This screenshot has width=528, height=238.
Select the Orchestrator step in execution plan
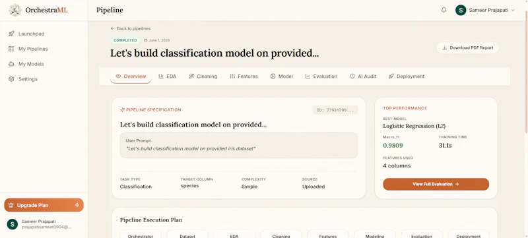pyautogui.click(x=141, y=235)
